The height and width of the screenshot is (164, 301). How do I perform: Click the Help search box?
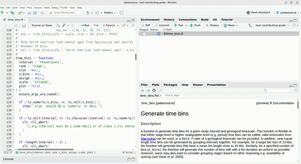point(276,90)
